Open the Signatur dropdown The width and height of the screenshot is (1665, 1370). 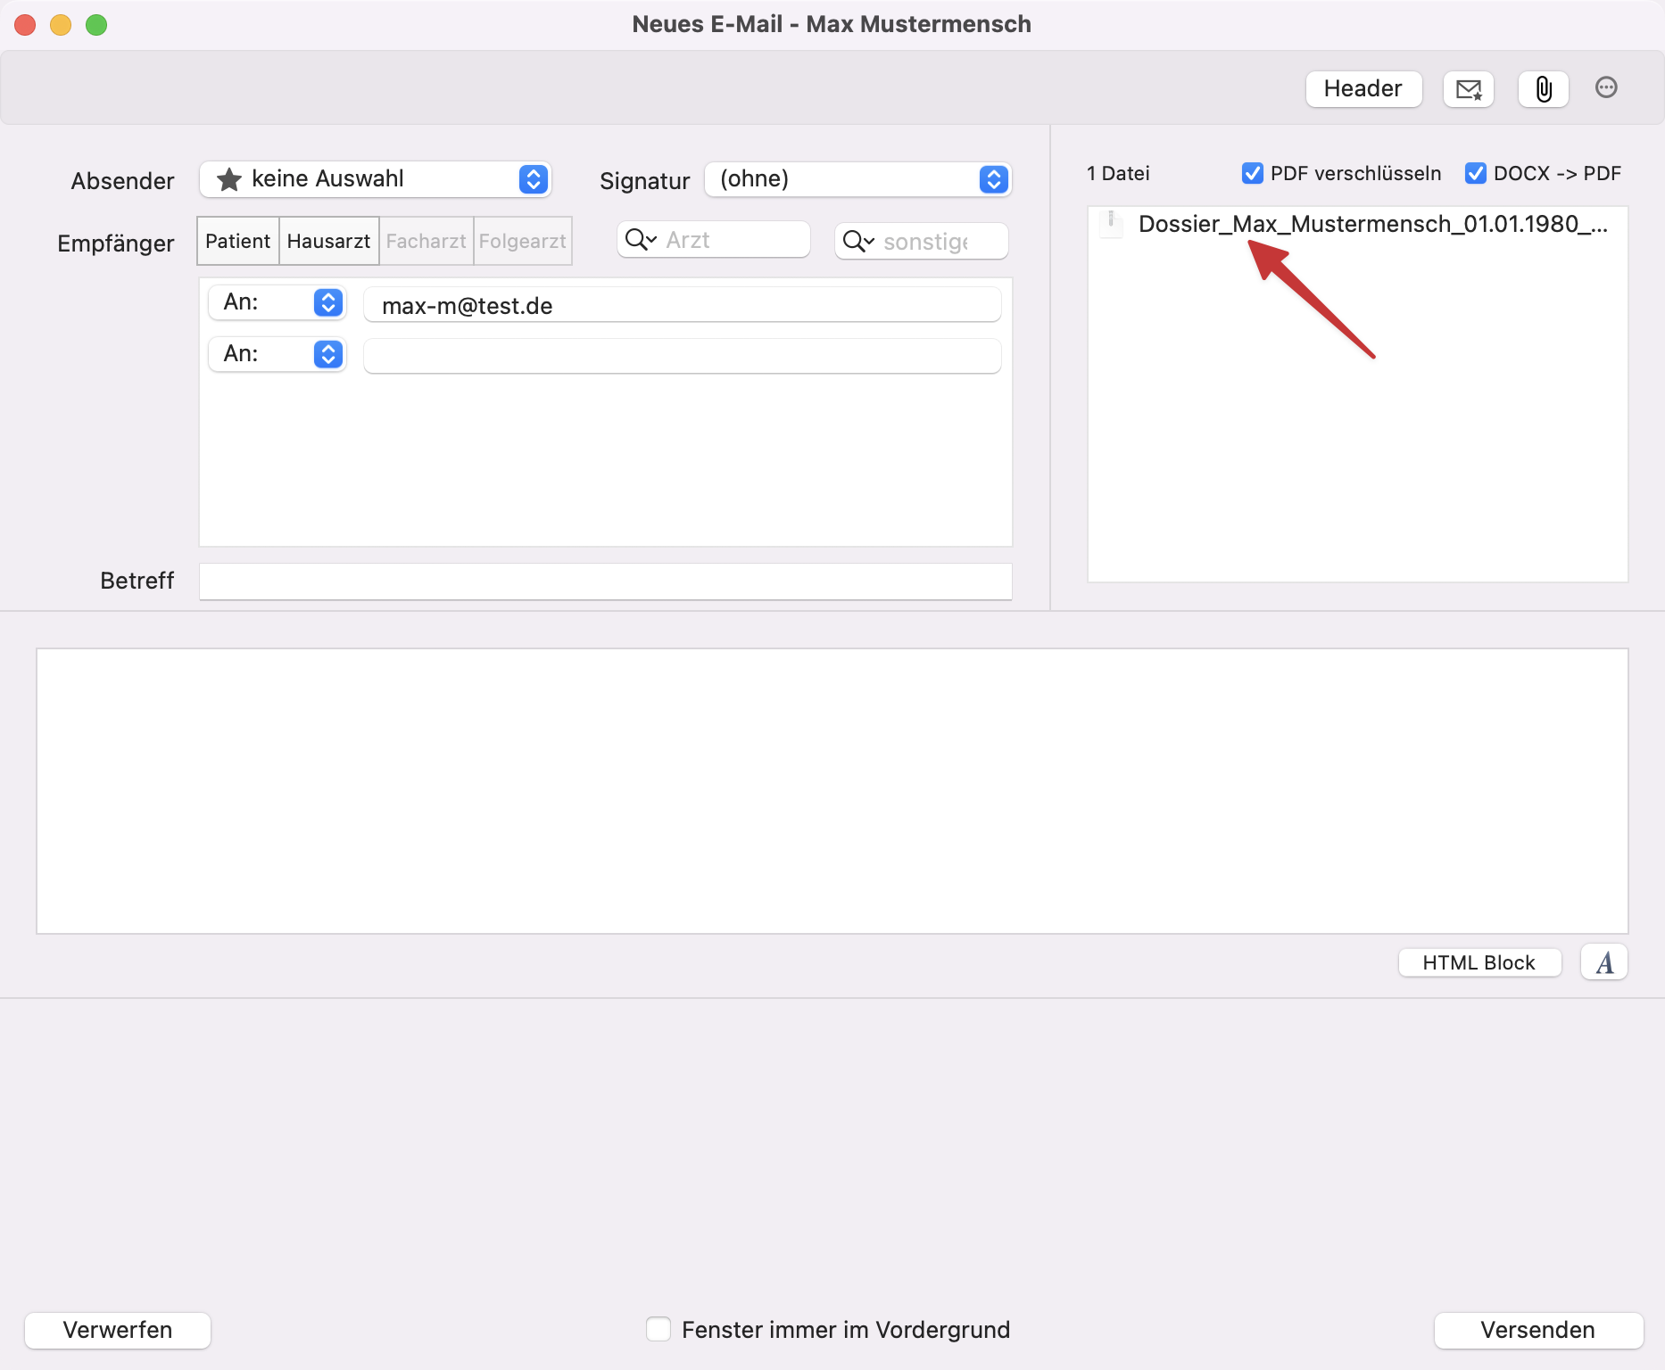point(858,179)
